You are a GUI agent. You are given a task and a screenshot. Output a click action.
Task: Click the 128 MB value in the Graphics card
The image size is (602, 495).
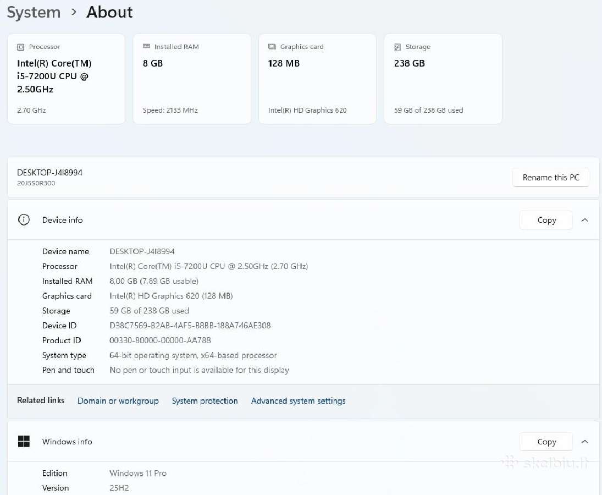click(x=284, y=63)
